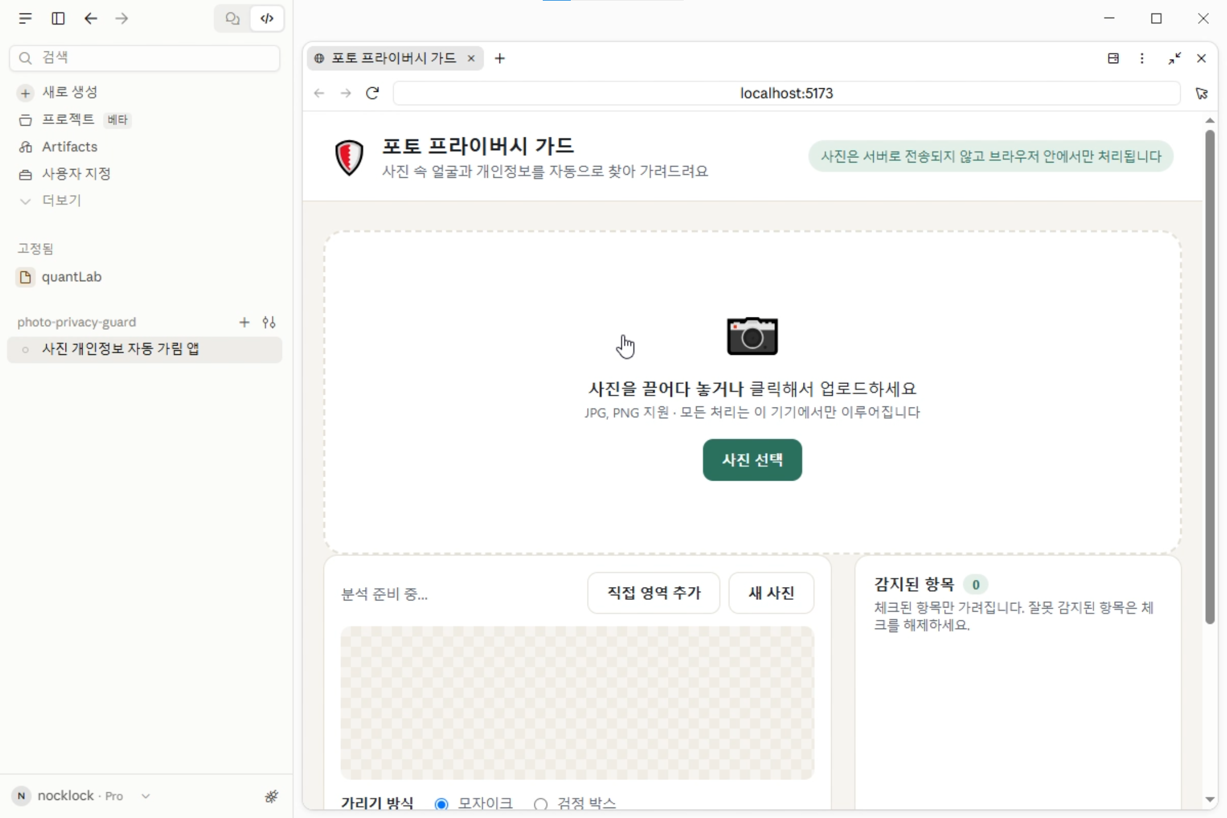Click the 새 사진 button
This screenshot has width=1227, height=818.
click(x=771, y=593)
